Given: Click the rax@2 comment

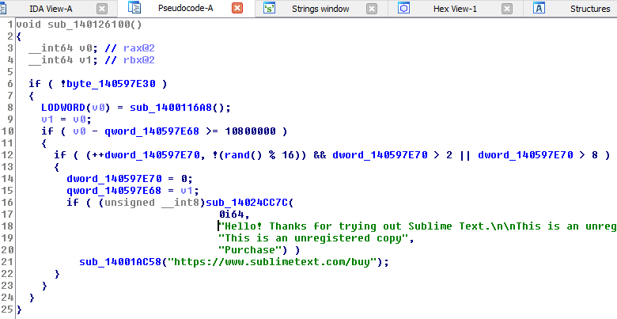Looking at the screenshot, I should click(x=139, y=48).
